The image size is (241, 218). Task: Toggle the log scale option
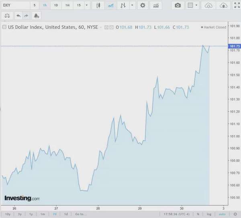[209, 214]
